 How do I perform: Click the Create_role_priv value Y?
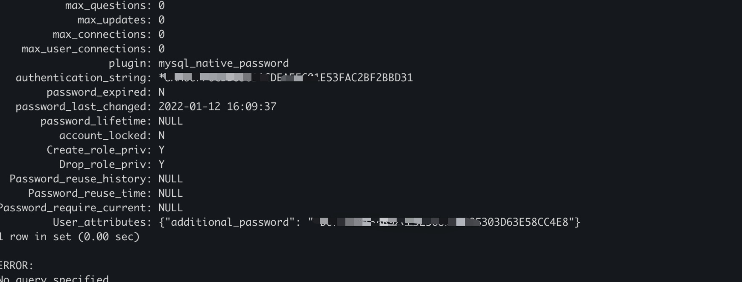pyautogui.click(x=161, y=150)
